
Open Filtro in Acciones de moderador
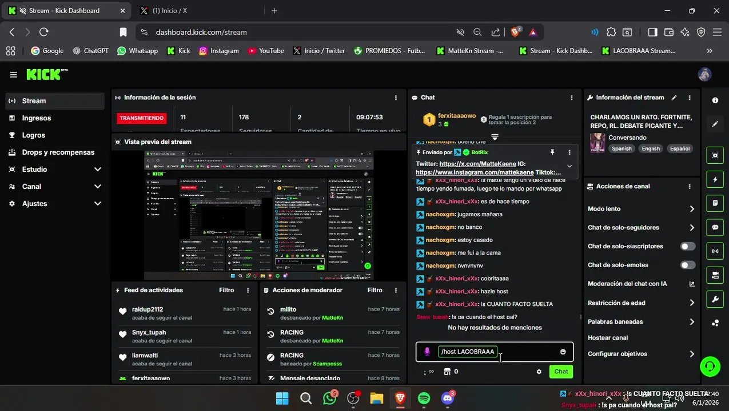[375, 291]
